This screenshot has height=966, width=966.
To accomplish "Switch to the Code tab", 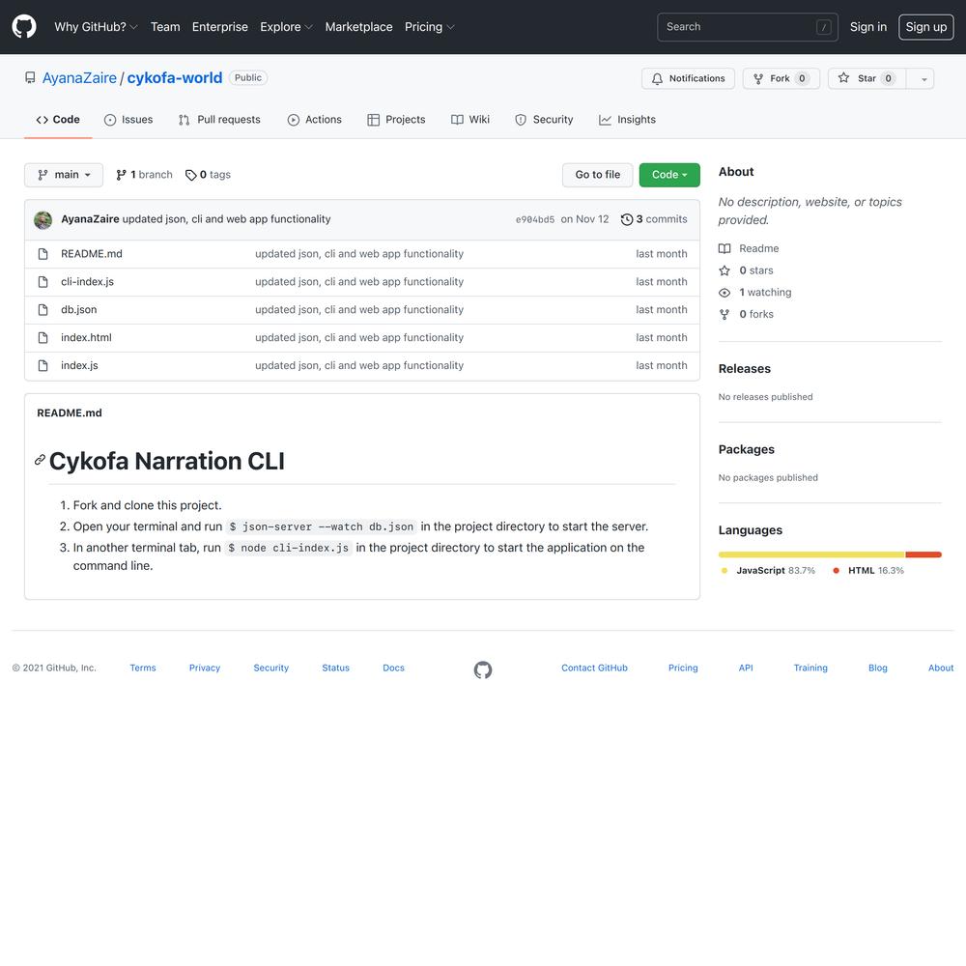I will coord(58,120).
